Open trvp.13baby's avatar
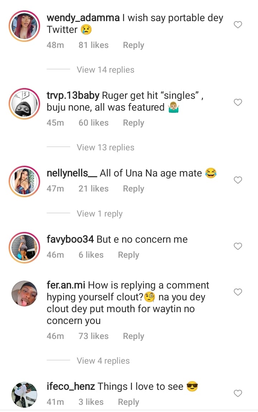The image size is (258, 412). tap(24, 103)
